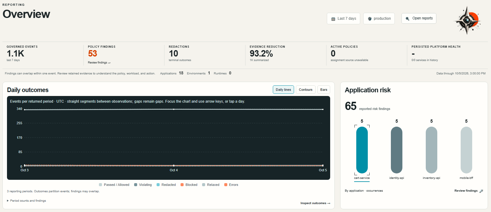Click the shield icon in production filter
This screenshot has height=212, width=491.
370,19
